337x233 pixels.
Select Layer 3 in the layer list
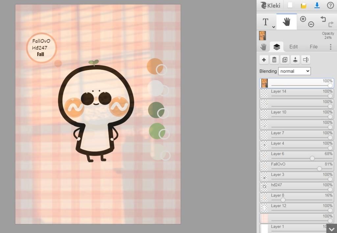[297, 177]
